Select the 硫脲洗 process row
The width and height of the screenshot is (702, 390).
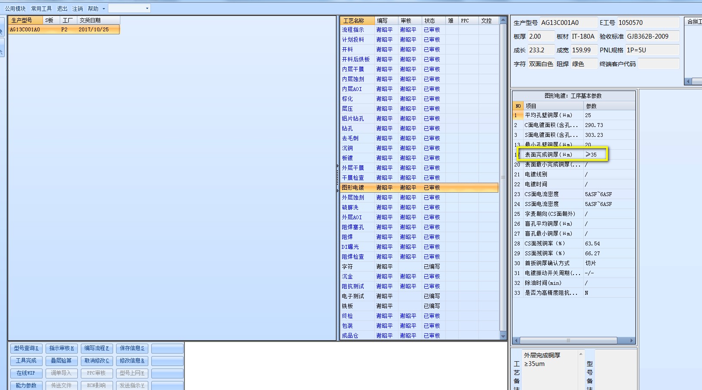click(x=419, y=208)
